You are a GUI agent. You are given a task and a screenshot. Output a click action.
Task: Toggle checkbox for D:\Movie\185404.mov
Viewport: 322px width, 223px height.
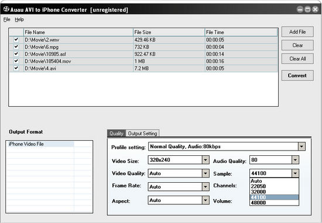coord(16,61)
